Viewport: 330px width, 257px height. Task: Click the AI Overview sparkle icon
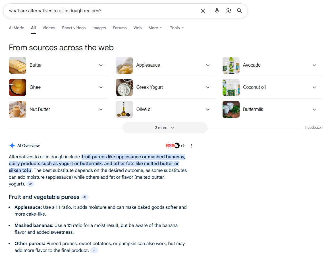click(x=12, y=146)
